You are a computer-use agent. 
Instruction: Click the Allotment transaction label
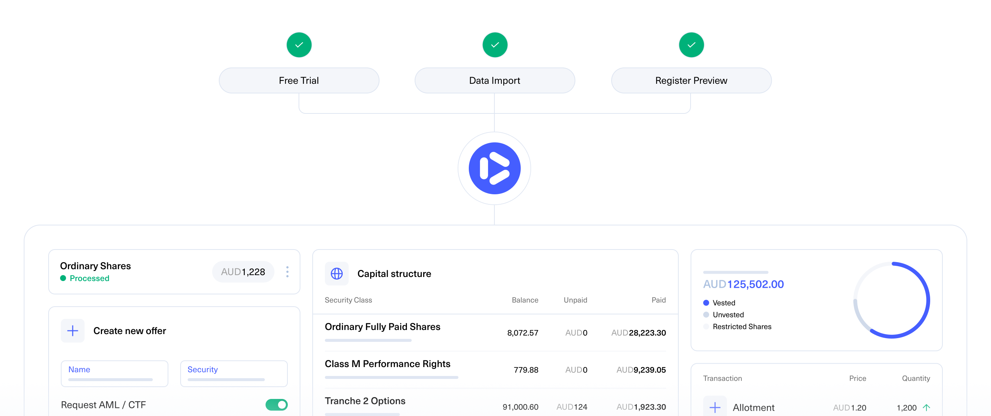[x=753, y=407]
